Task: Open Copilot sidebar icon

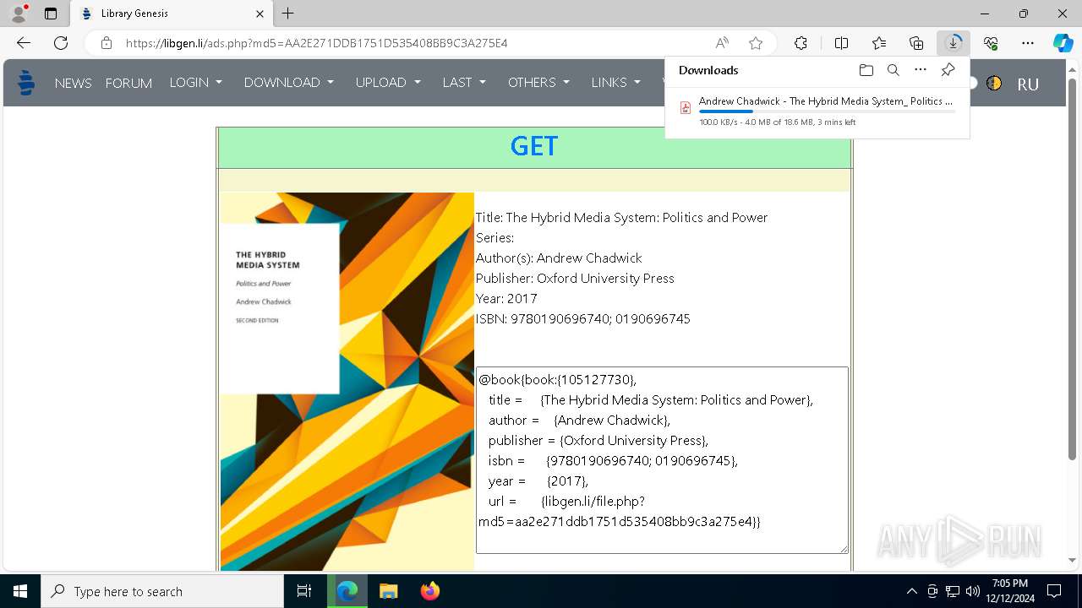Action: (1063, 43)
